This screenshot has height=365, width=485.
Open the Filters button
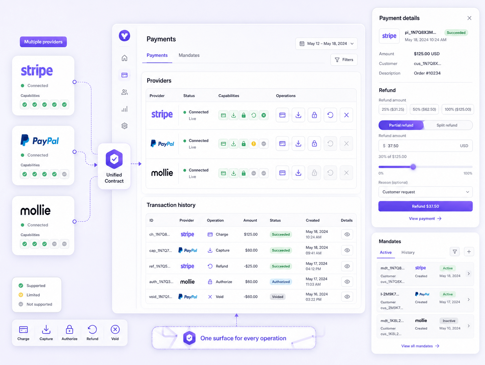(344, 60)
